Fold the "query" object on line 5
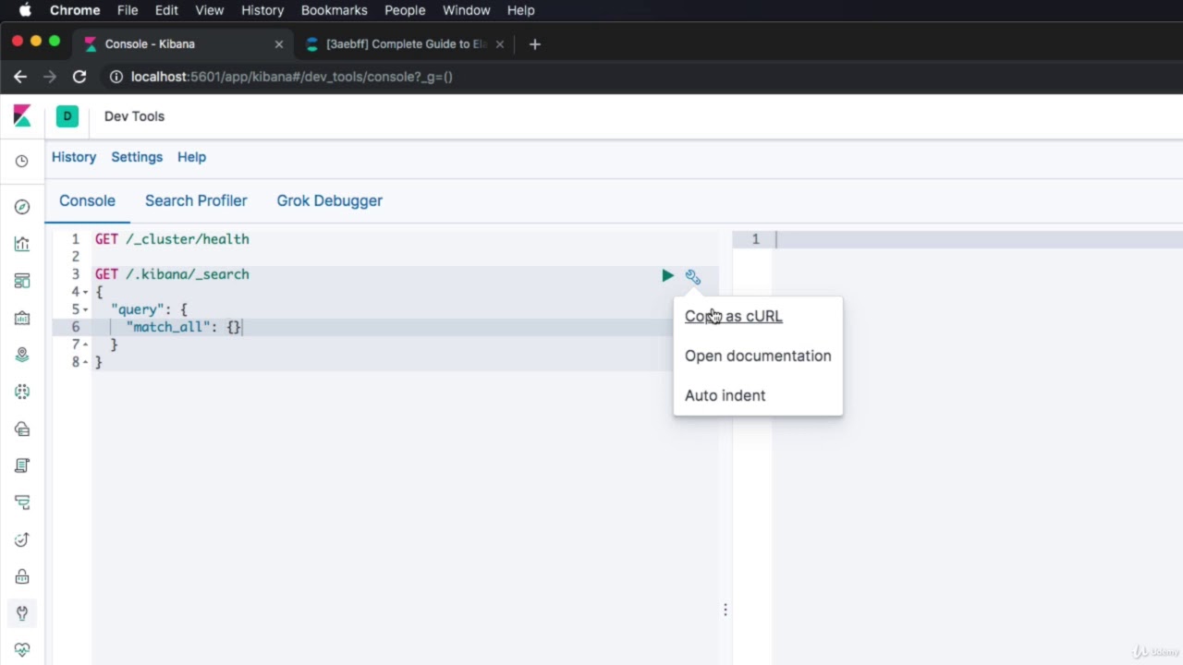 click(x=86, y=309)
